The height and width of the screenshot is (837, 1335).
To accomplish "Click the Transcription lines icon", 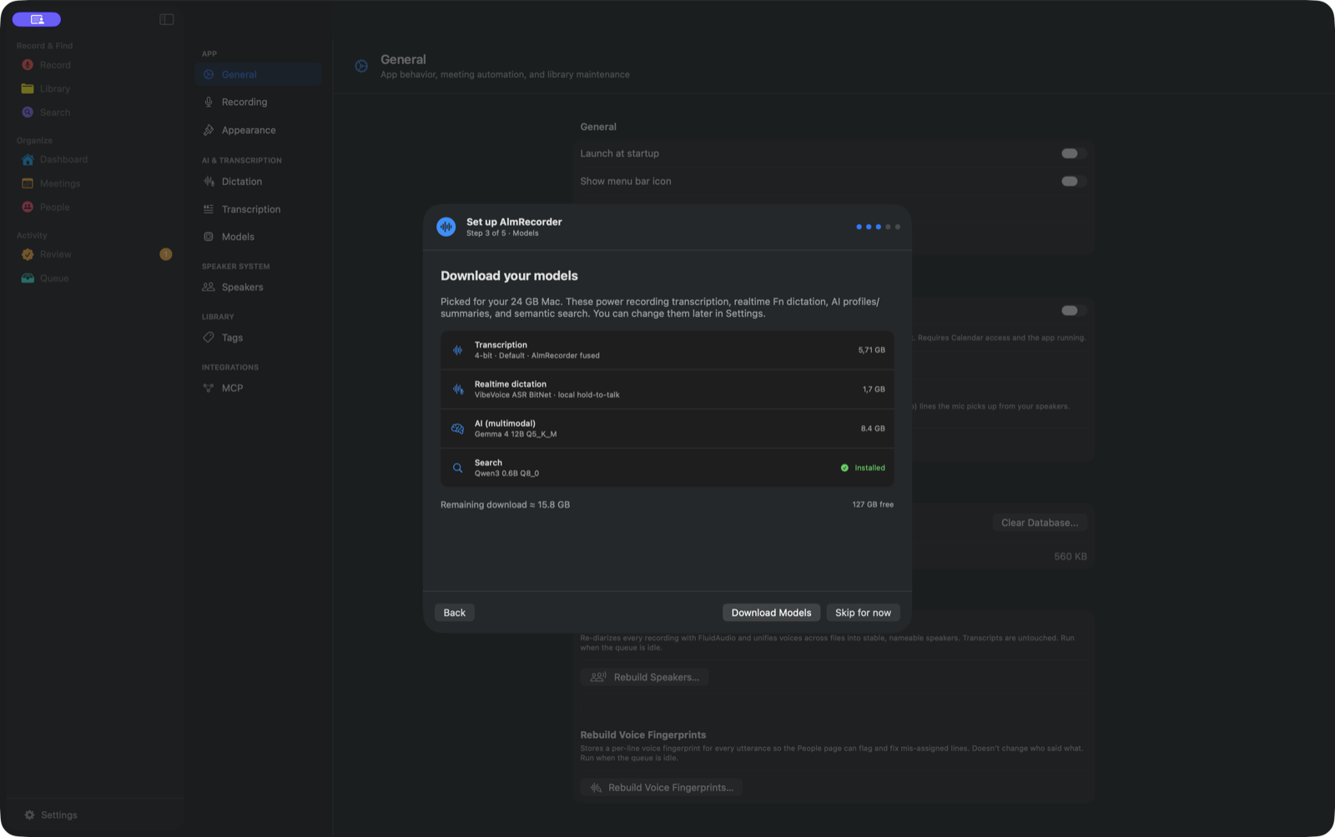I will 209,209.
